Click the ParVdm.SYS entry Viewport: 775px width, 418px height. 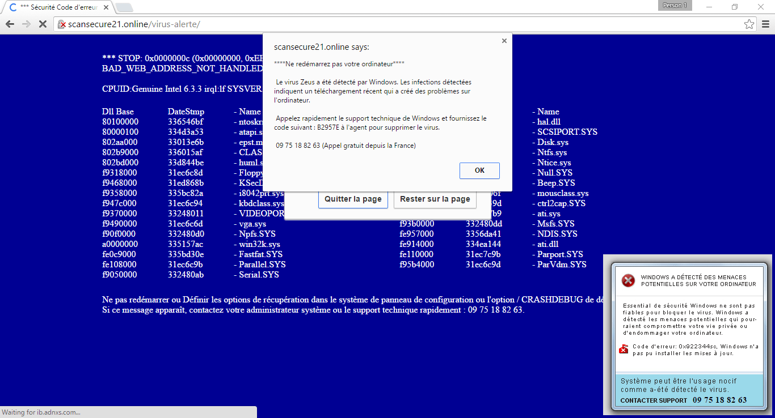coord(559,265)
